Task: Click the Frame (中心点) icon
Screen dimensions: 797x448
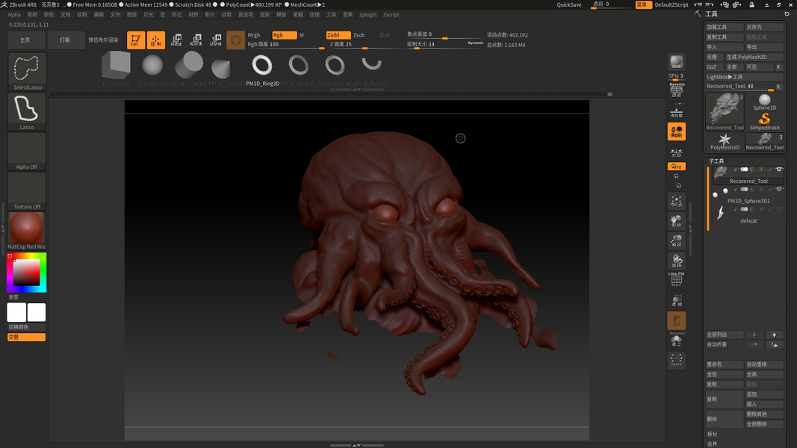Action: tap(677, 202)
